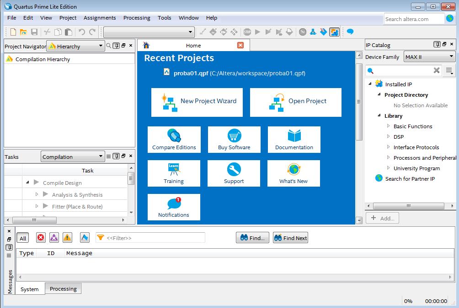The image size is (459, 308).
Task: Open the Assignments menu
Action: [x=100, y=18]
